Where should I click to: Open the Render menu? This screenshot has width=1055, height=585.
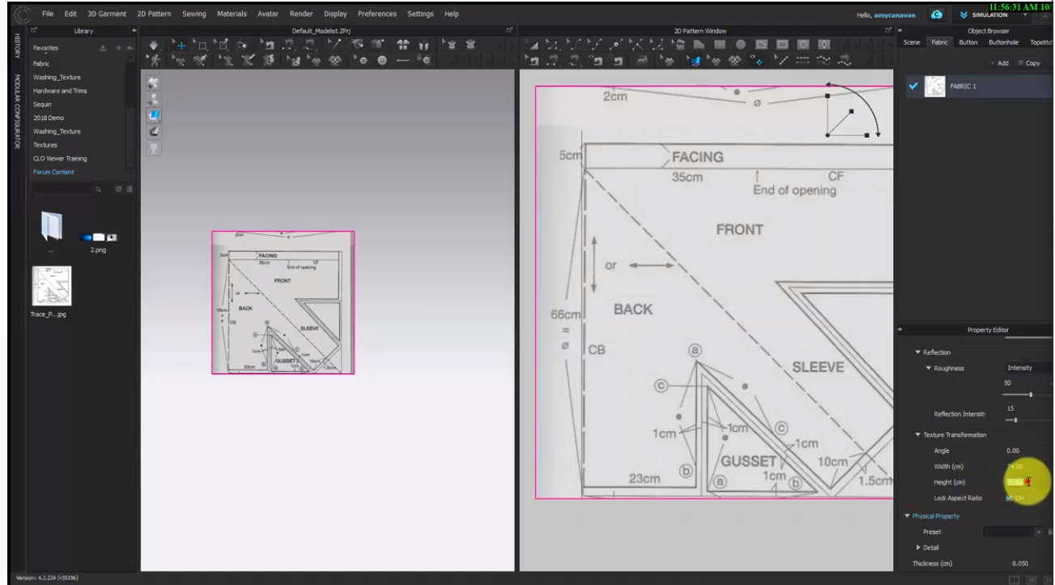(x=301, y=14)
